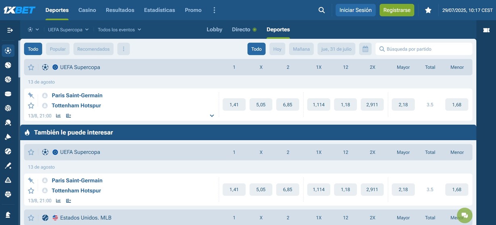Pin the match in También le puede interesar section
The height and width of the screenshot is (225, 496).
31,181
